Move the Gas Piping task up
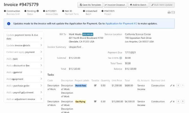189x113 pixels. point(183,102)
